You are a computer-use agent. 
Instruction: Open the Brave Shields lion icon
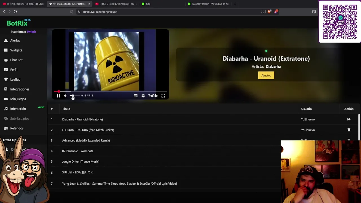point(269,12)
